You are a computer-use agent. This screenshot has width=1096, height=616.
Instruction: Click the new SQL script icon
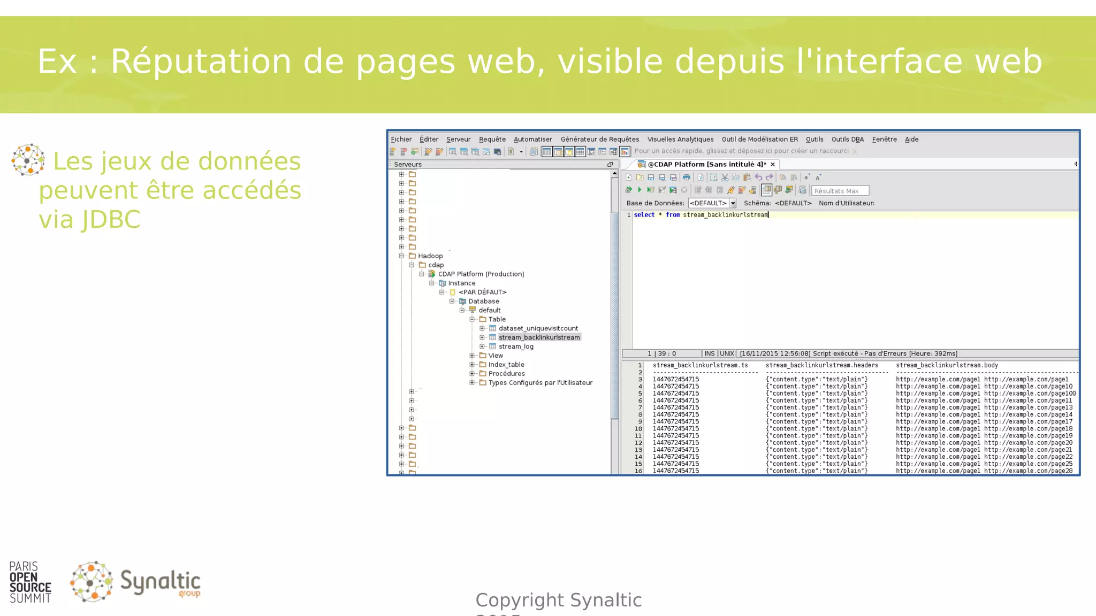[x=629, y=178]
